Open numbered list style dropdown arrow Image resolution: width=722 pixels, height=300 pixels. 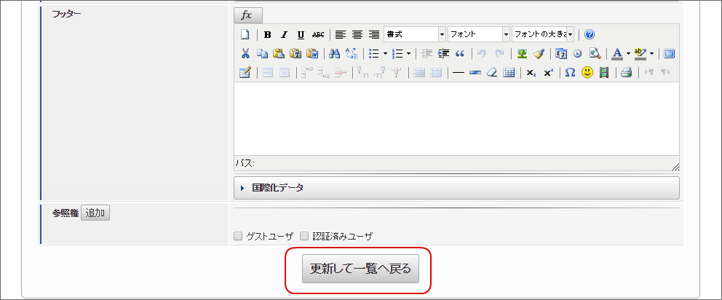[408, 53]
